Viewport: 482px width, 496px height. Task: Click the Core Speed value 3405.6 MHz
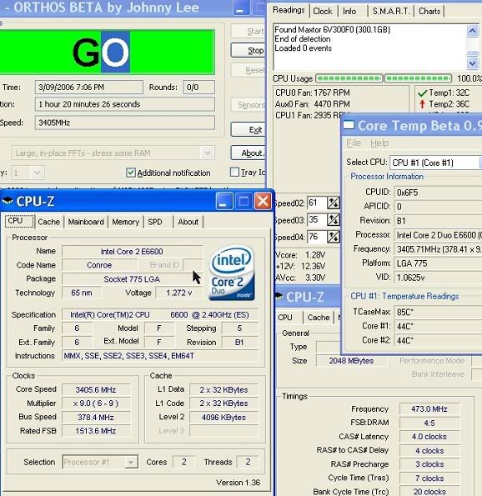(x=96, y=390)
